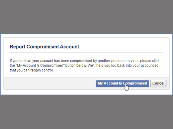Click the empty gray footer left of the buttons
The width and height of the screenshot is (173, 129).
pos(49,83)
